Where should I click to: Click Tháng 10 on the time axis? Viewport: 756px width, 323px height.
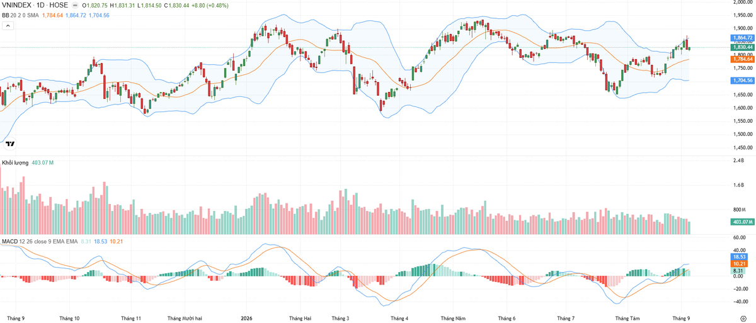pyautogui.click(x=69, y=318)
